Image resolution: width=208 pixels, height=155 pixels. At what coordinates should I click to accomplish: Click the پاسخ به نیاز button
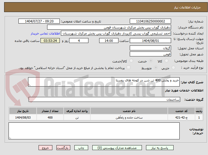coord(160,148)
